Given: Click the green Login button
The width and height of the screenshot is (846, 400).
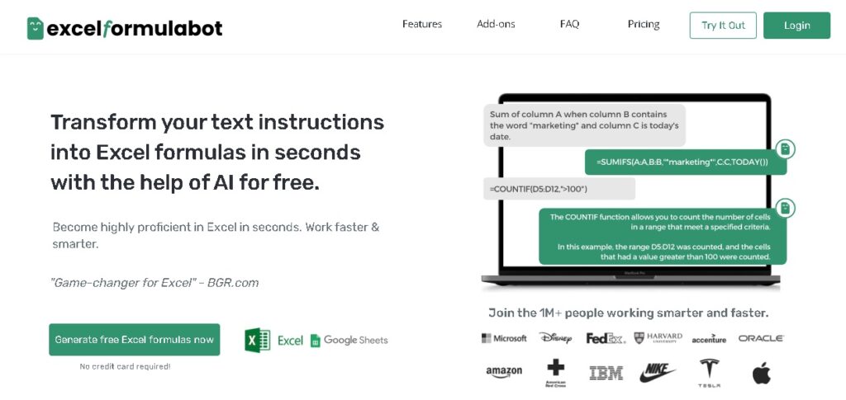Looking at the screenshot, I should tap(797, 26).
